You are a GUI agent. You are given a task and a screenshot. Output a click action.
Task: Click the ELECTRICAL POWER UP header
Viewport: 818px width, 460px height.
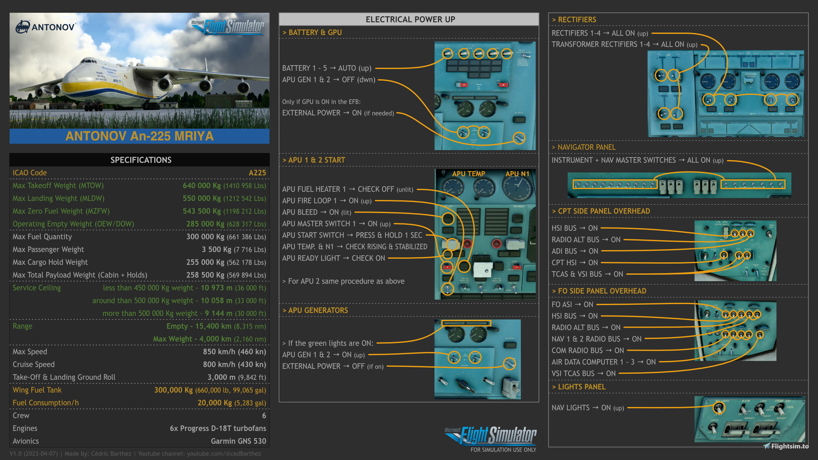[409, 19]
